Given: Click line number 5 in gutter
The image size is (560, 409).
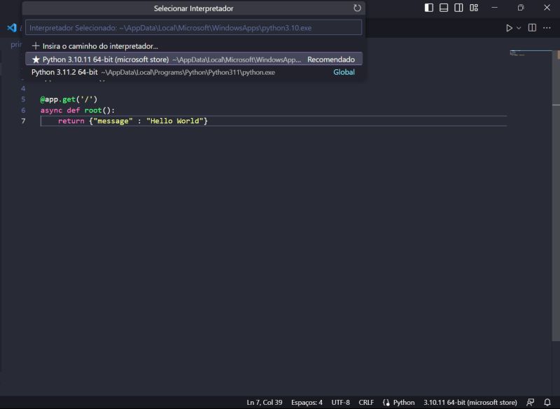Looking at the screenshot, I should point(23,99).
